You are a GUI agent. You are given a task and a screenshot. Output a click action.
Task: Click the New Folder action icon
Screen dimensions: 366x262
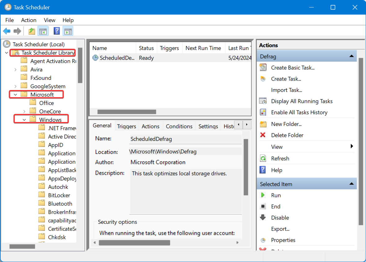(x=263, y=124)
